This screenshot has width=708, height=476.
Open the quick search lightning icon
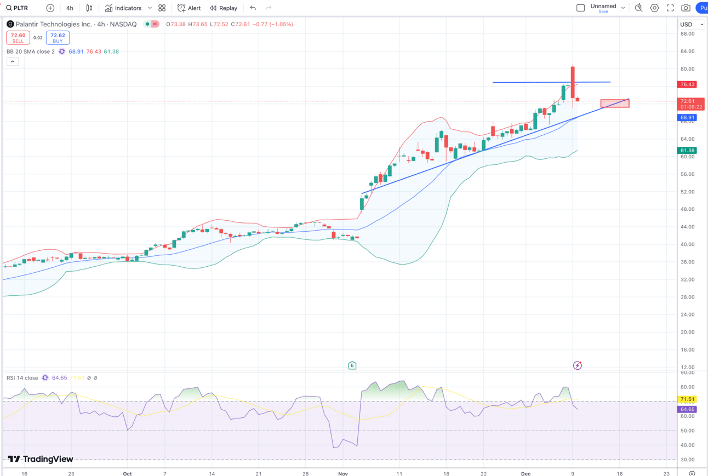(x=639, y=8)
